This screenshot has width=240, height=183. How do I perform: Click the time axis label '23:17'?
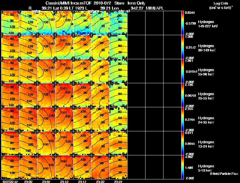(82, 181)
